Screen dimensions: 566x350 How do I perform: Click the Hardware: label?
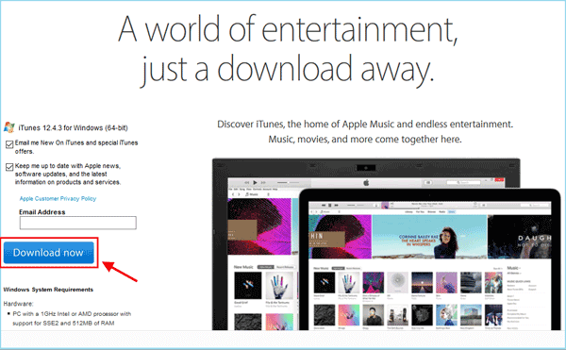(19, 304)
